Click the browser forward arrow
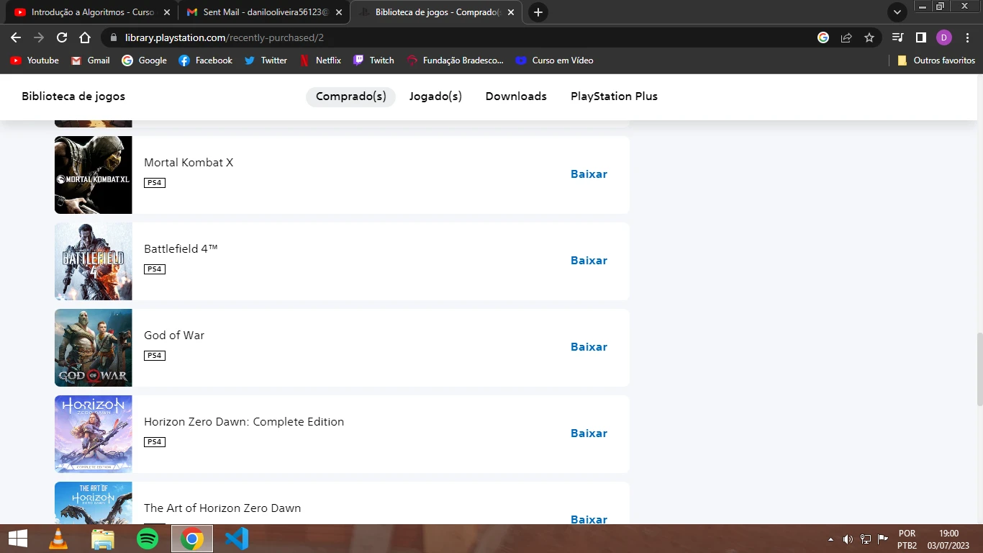The width and height of the screenshot is (983, 553). pos(39,37)
